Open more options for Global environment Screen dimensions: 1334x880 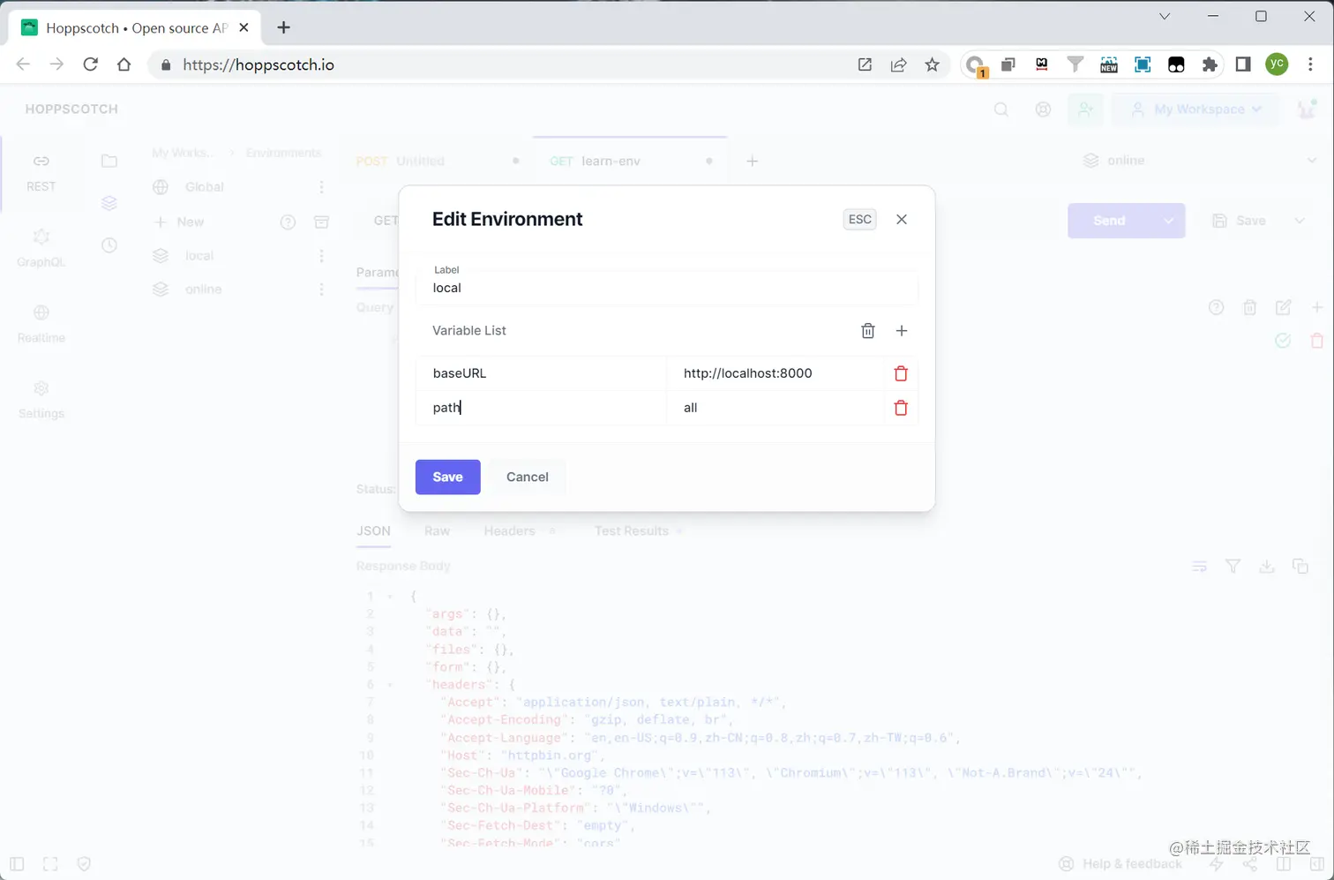pyautogui.click(x=321, y=187)
